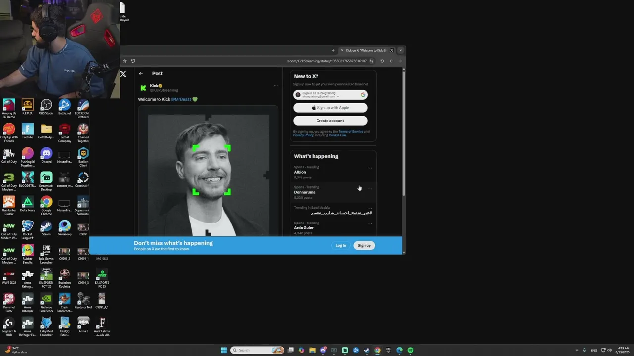Open a new browser tab
This screenshot has width=634, height=356.
click(333, 50)
